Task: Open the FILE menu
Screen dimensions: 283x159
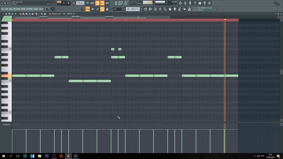Action: point(3,9)
